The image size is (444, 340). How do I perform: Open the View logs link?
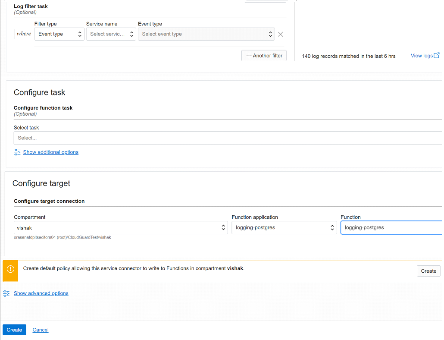point(421,55)
